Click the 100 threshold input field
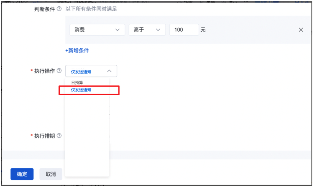Image resolution: width=314 pixels, height=188 pixels. pyautogui.click(x=184, y=30)
